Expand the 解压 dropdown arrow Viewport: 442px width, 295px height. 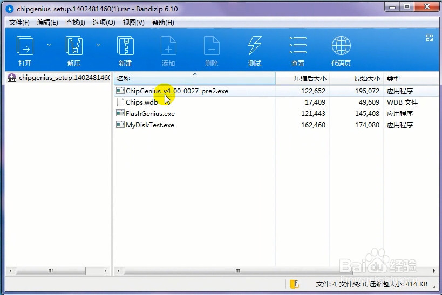tap(98, 45)
